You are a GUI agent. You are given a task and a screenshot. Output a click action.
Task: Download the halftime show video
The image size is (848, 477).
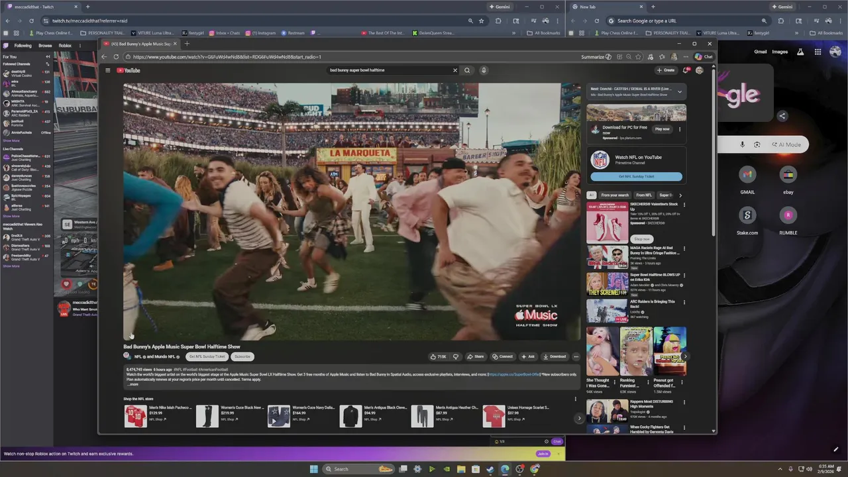(x=555, y=356)
